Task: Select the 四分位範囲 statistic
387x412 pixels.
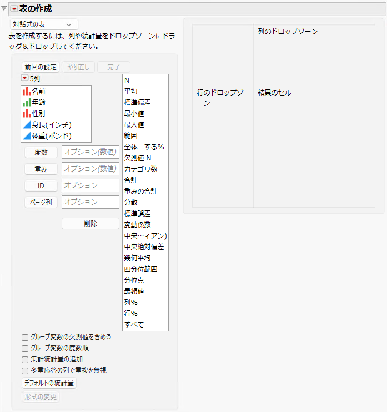Action: click(145, 269)
